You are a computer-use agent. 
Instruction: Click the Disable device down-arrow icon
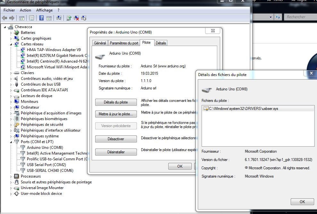83,18
